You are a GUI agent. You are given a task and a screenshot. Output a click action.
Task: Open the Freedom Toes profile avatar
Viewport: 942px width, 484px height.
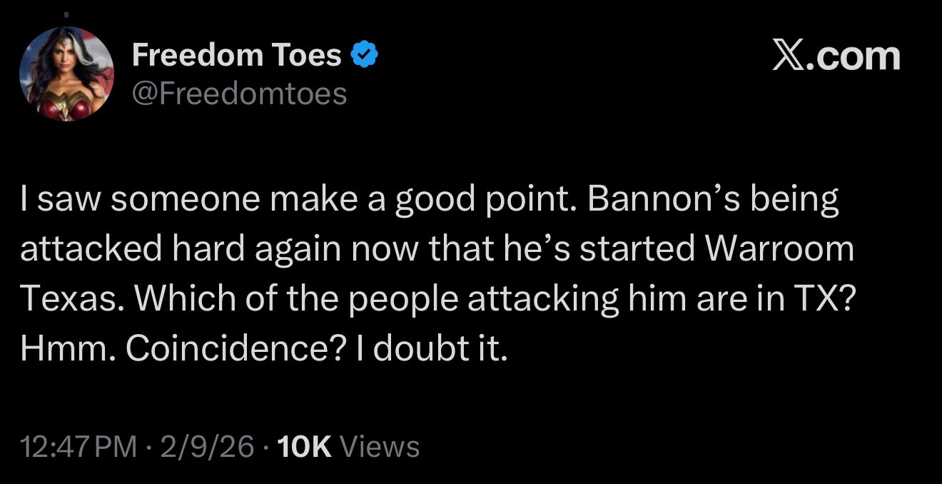pyautogui.click(x=66, y=74)
